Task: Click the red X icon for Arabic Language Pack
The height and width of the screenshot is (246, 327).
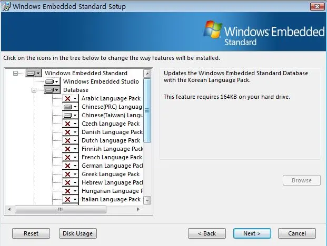Action: (67, 98)
